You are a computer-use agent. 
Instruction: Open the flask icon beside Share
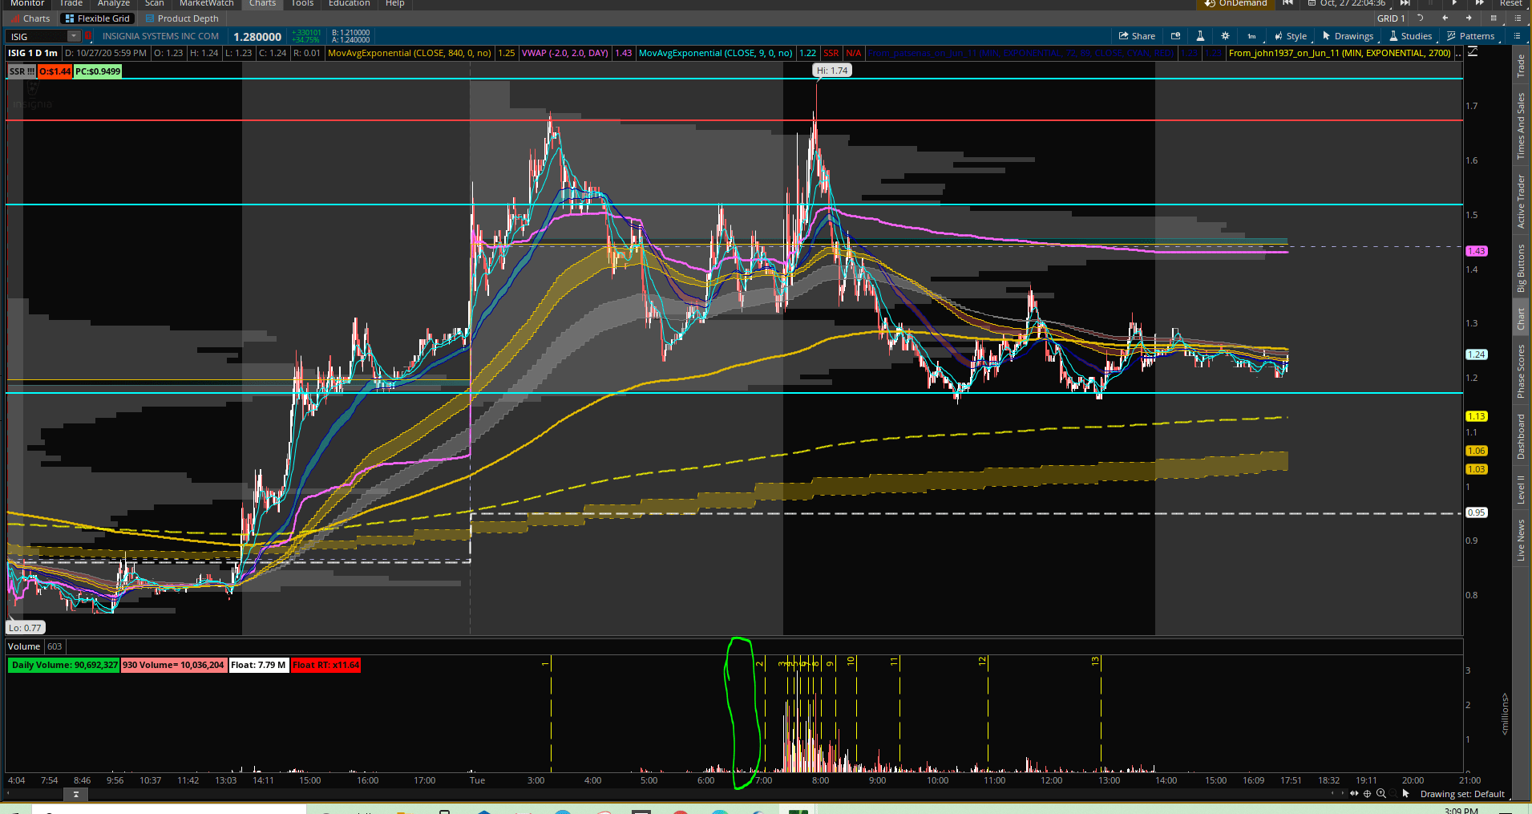[1200, 36]
